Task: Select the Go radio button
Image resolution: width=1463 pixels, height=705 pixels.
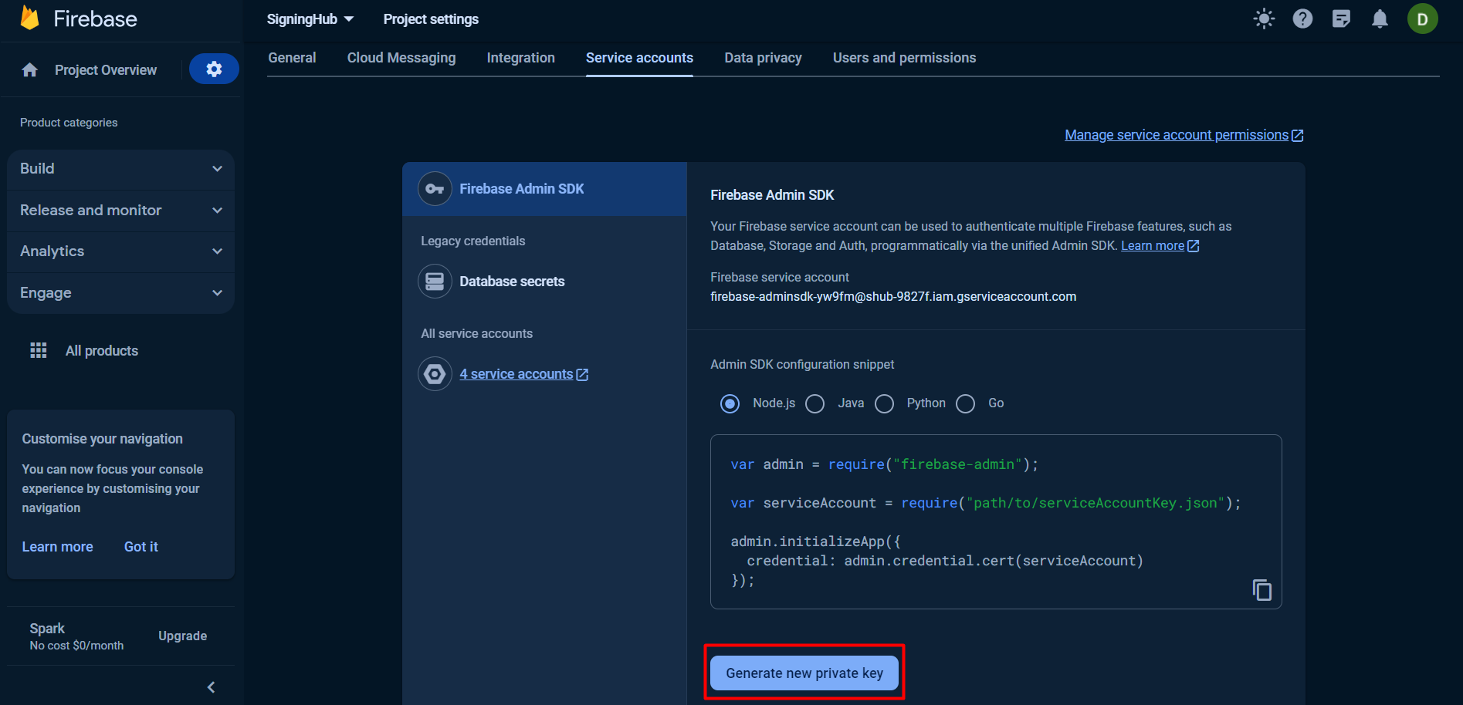Action: (x=965, y=403)
